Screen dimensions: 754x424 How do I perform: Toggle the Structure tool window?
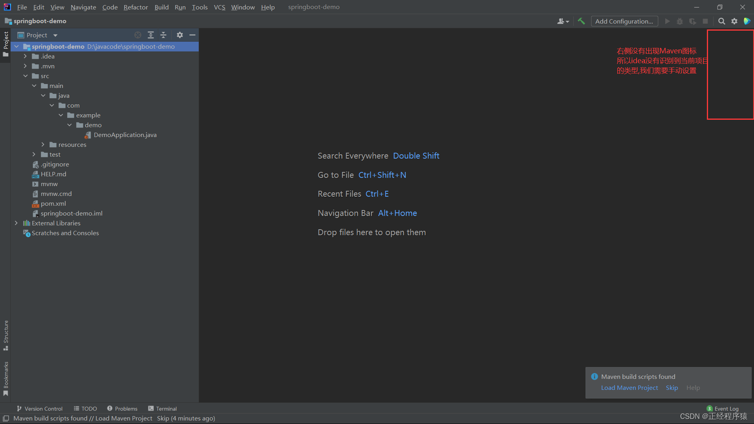pyautogui.click(x=5, y=336)
